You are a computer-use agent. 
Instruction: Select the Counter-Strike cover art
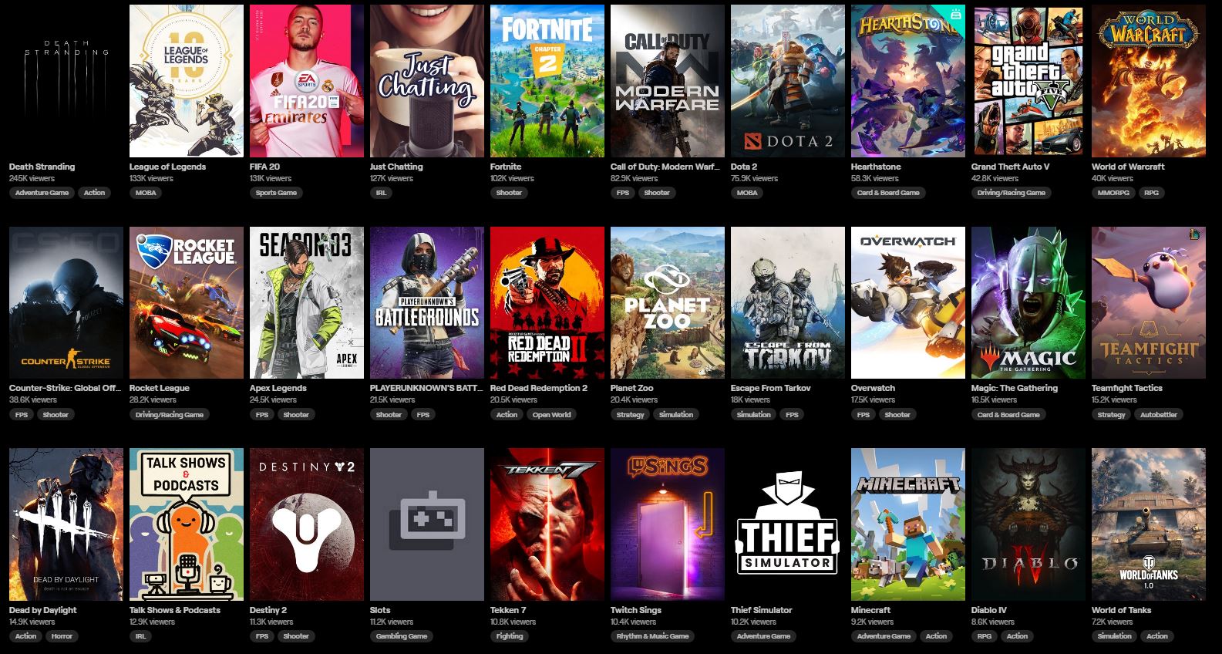coord(66,302)
